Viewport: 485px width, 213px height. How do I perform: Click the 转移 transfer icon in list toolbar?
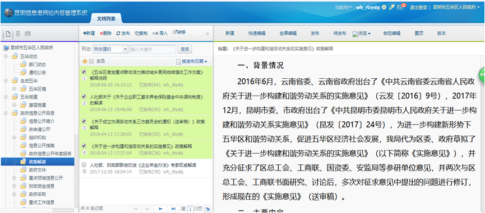(175, 32)
